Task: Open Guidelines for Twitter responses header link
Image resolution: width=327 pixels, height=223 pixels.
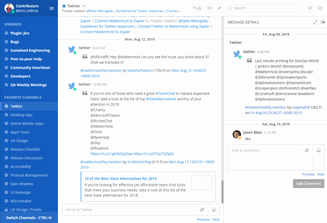Action: coord(140,11)
